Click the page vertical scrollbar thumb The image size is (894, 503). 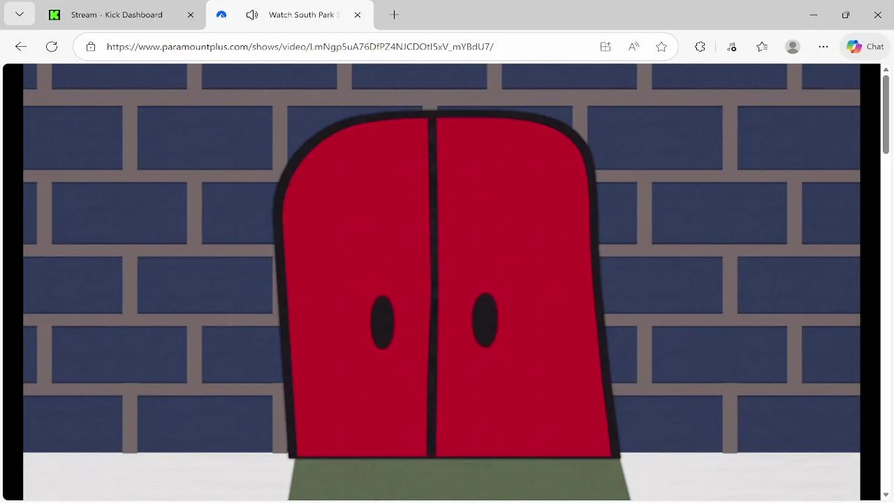pyautogui.click(x=886, y=113)
